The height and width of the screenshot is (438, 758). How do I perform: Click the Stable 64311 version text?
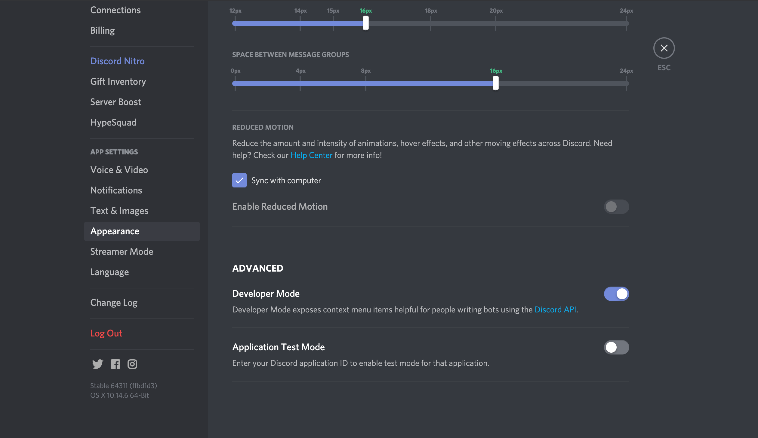(124, 386)
